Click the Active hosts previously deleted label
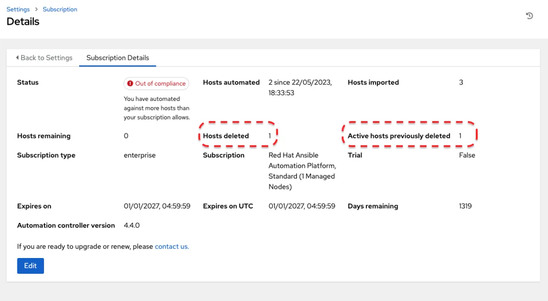The height and width of the screenshot is (301, 548). click(x=399, y=136)
